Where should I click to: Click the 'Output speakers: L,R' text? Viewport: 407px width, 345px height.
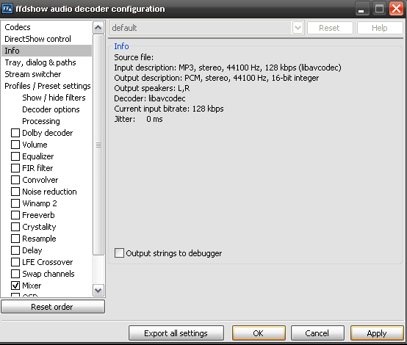tap(152, 88)
